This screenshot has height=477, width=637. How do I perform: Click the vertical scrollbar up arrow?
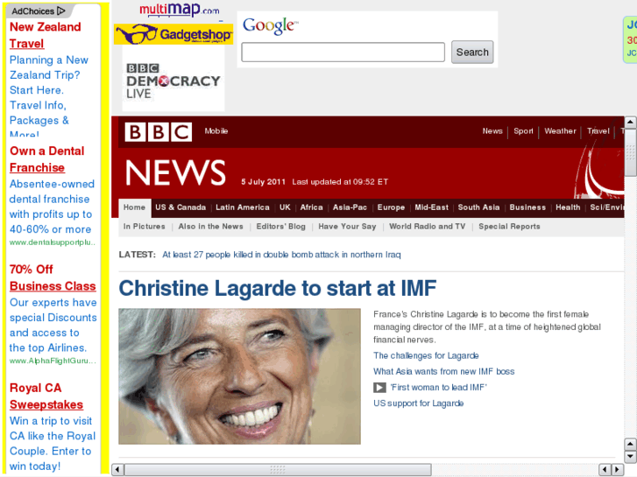(x=630, y=122)
